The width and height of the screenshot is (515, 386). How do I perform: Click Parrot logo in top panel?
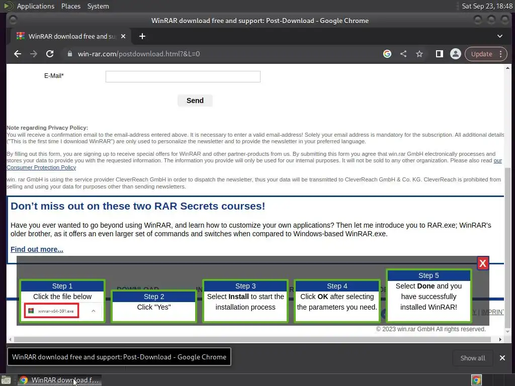tap(8, 6)
